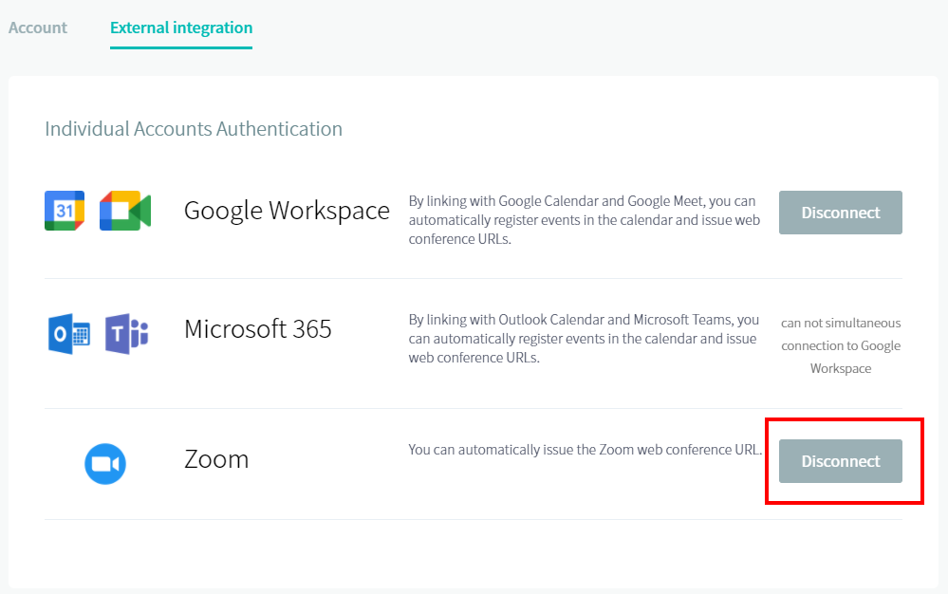Viewport: 948px width, 594px height.
Task: Click the Google Workspace description paragraph
Action: pos(584,220)
